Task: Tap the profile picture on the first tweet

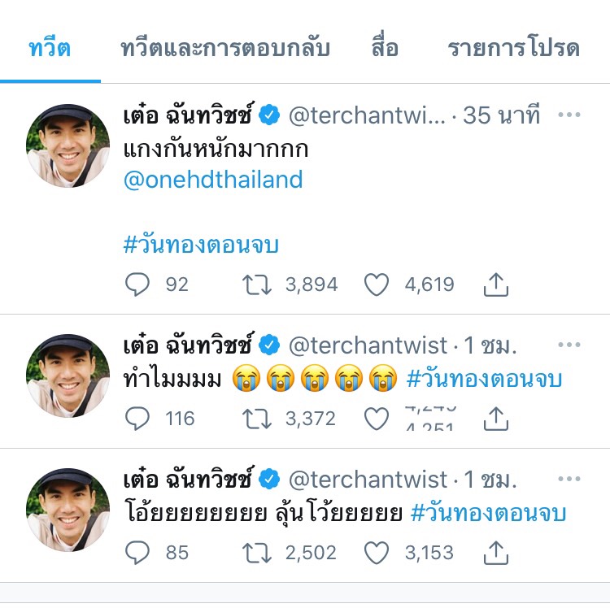Action: point(68,145)
